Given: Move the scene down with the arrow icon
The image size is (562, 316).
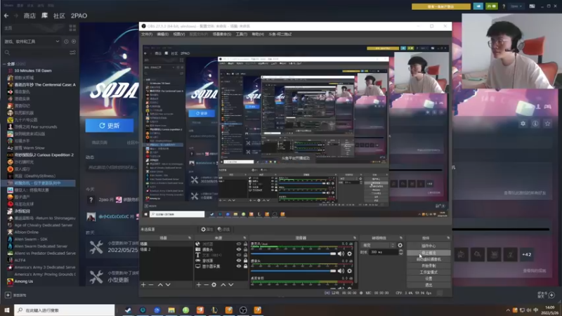Looking at the screenshot, I should [168, 285].
